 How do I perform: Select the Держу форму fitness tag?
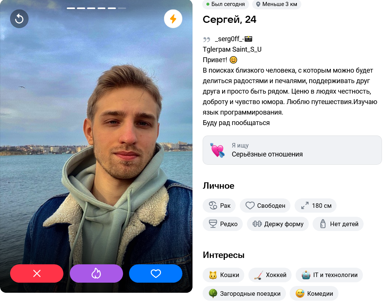coord(278,224)
